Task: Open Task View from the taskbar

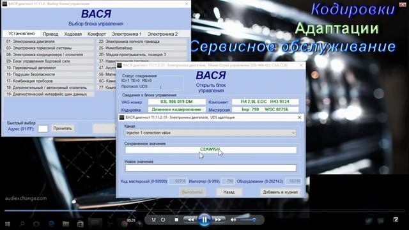Action: [36, 224]
